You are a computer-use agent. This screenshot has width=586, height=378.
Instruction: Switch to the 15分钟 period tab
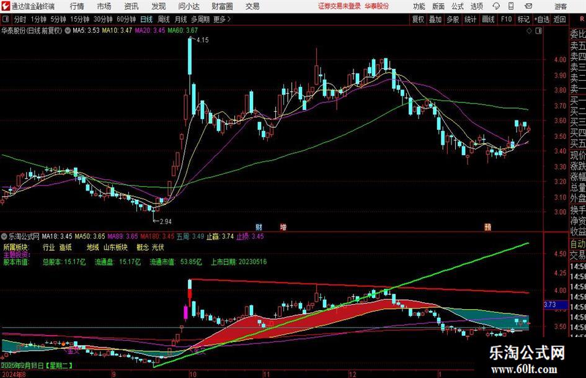79,19
